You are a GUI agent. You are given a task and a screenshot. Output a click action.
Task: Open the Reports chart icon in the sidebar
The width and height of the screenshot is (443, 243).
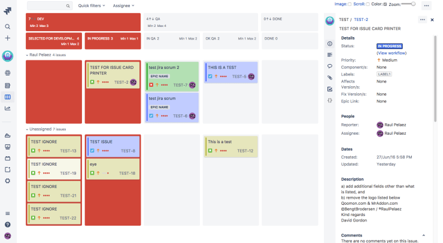click(x=8, y=108)
